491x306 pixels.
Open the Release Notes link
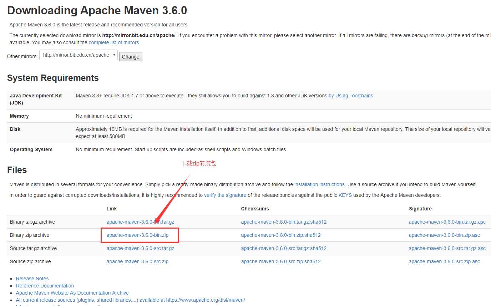[x=32, y=279]
